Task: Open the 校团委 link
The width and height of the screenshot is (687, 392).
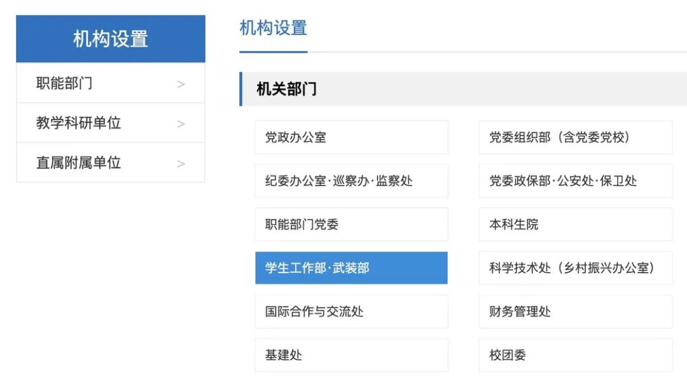Action: point(575,355)
